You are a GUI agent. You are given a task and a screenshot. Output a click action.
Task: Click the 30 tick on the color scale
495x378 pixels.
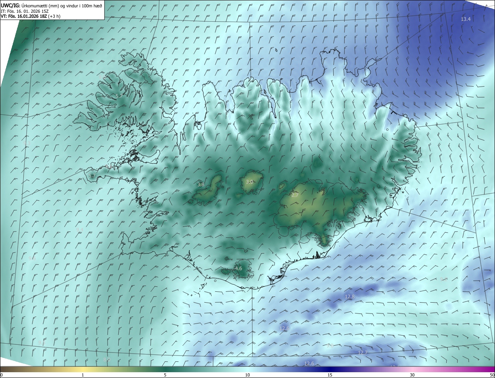pyautogui.click(x=412, y=375)
